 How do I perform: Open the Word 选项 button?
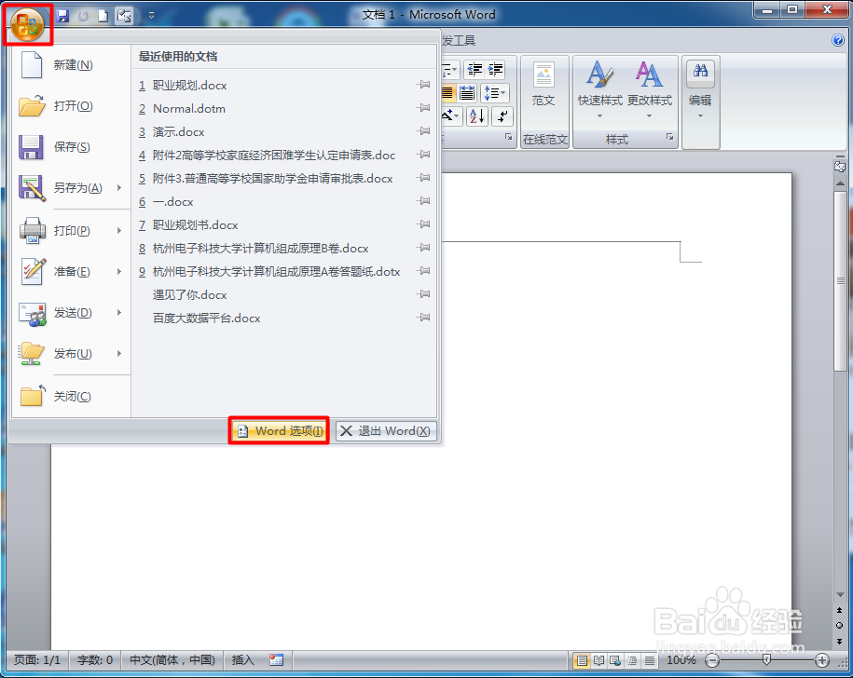(x=279, y=431)
